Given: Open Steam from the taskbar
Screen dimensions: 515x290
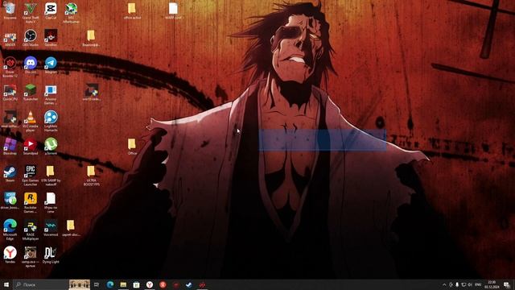Looking at the screenshot, I should [x=189, y=284].
